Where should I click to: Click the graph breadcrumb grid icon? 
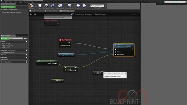[x=72, y=14]
